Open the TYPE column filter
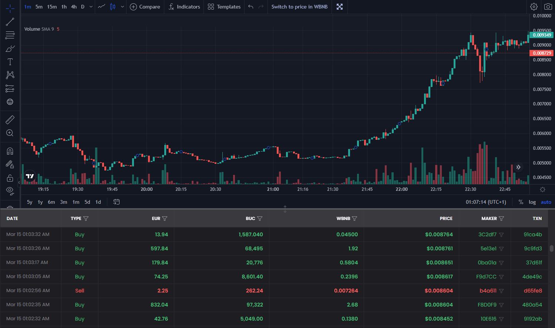This screenshot has height=328, width=555. click(x=86, y=219)
